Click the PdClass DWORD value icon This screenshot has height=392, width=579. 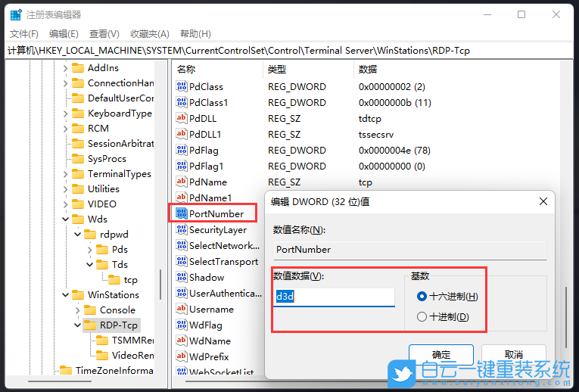coord(182,86)
